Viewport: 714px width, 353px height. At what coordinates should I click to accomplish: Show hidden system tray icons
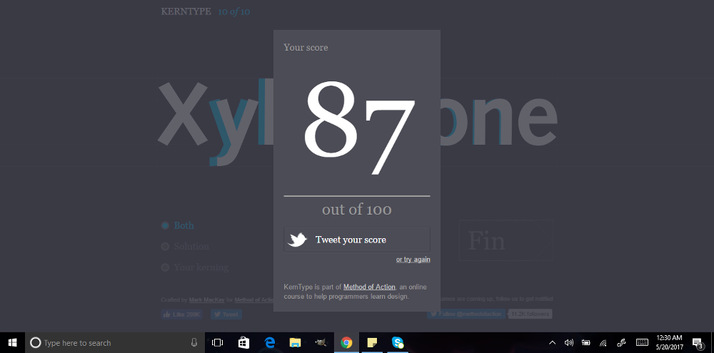[x=553, y=343]
